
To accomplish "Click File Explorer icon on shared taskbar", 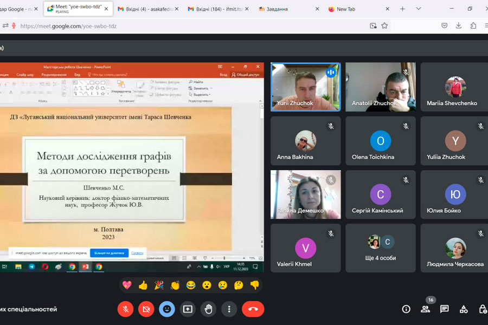I will click(x=18, y=266).
